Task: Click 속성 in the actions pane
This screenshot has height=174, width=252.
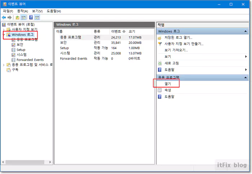Action: [168, 90]
